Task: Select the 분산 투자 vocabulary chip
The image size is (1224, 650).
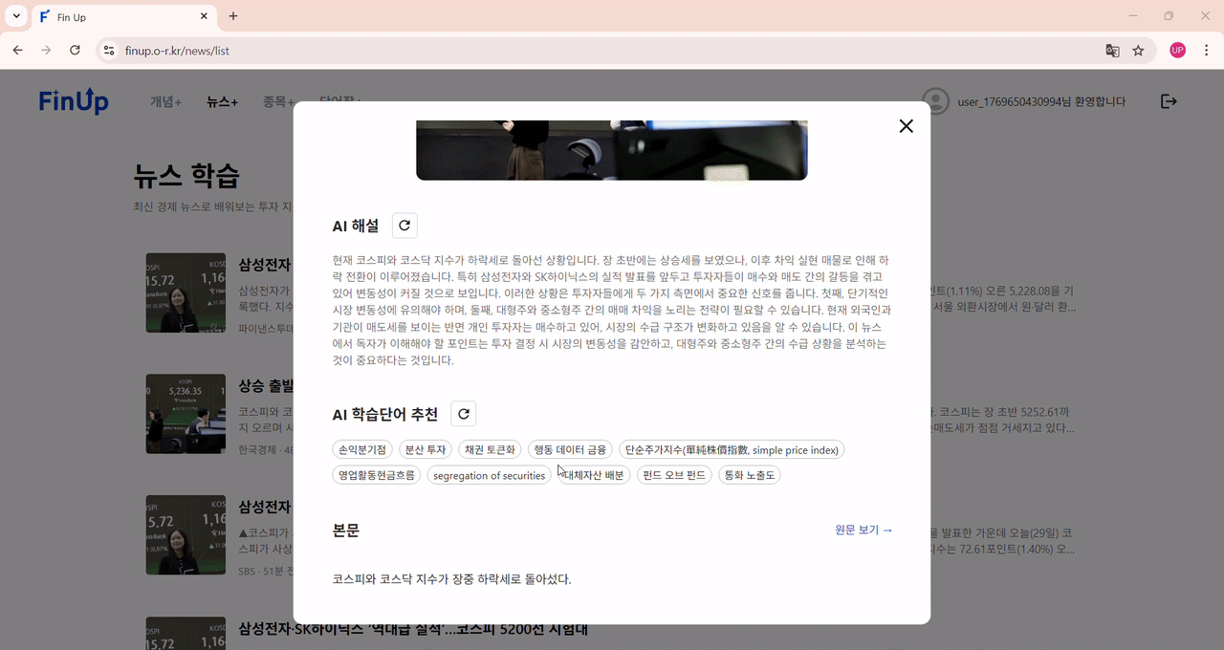Action: [425, 449]
